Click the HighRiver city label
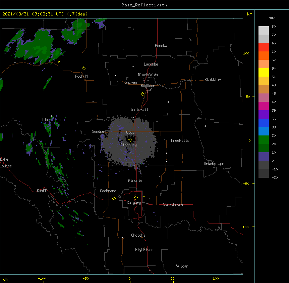Viewport: 289px width, 283px height. click(144, 250)
